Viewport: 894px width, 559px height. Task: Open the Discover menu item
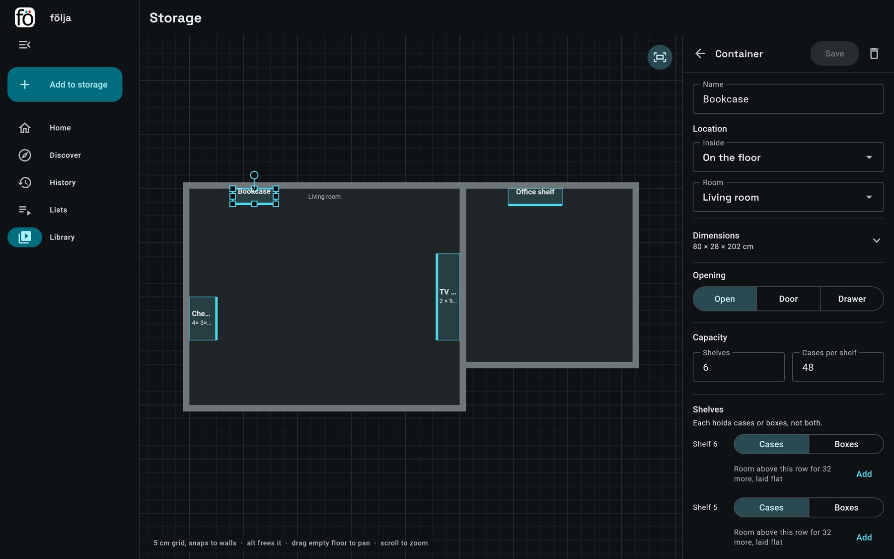(65, 155)
